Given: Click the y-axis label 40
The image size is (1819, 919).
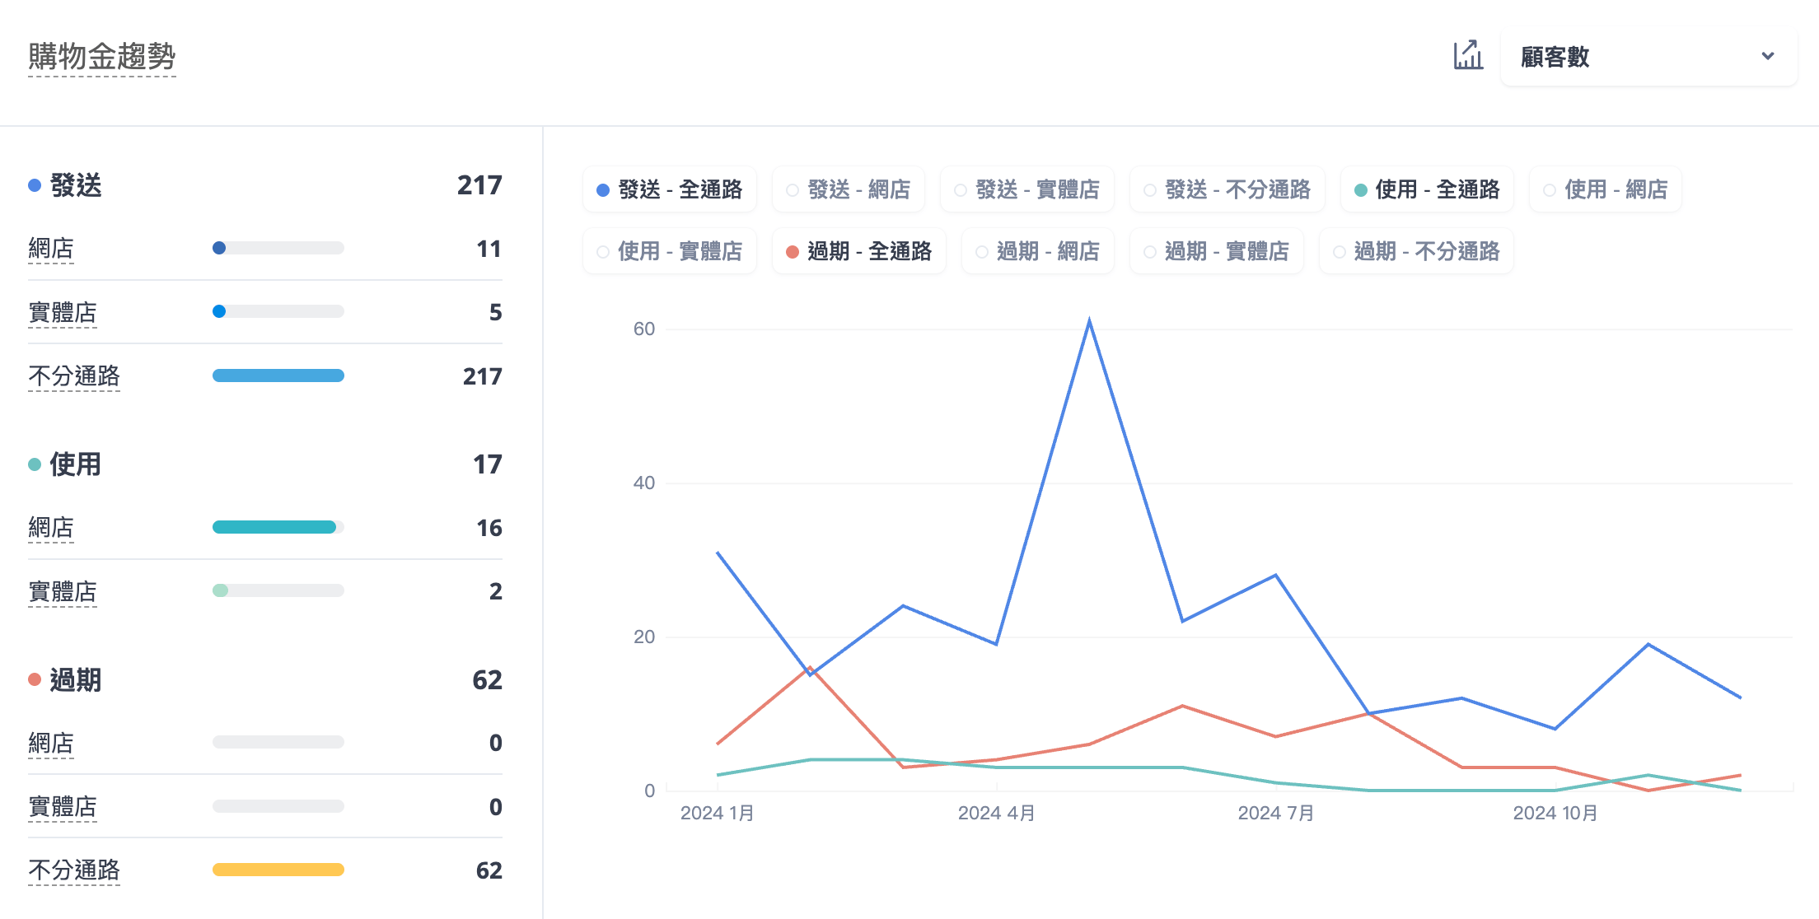Looking at the screenshot, I should point(644,483).
